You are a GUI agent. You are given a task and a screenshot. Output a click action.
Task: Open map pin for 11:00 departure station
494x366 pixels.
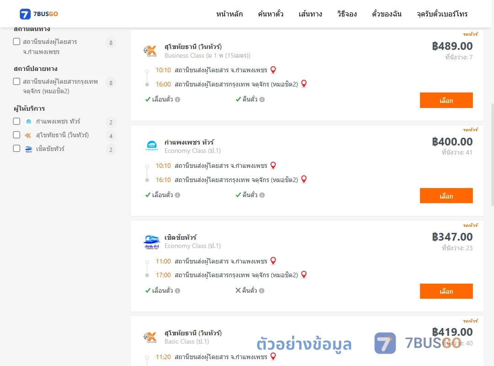pos(273,261)
